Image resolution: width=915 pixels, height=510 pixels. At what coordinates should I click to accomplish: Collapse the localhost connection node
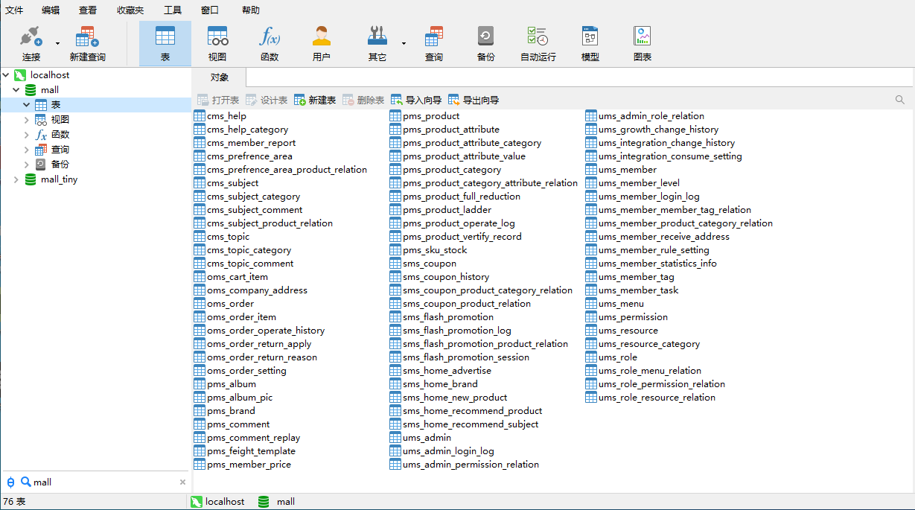point(6,75)
